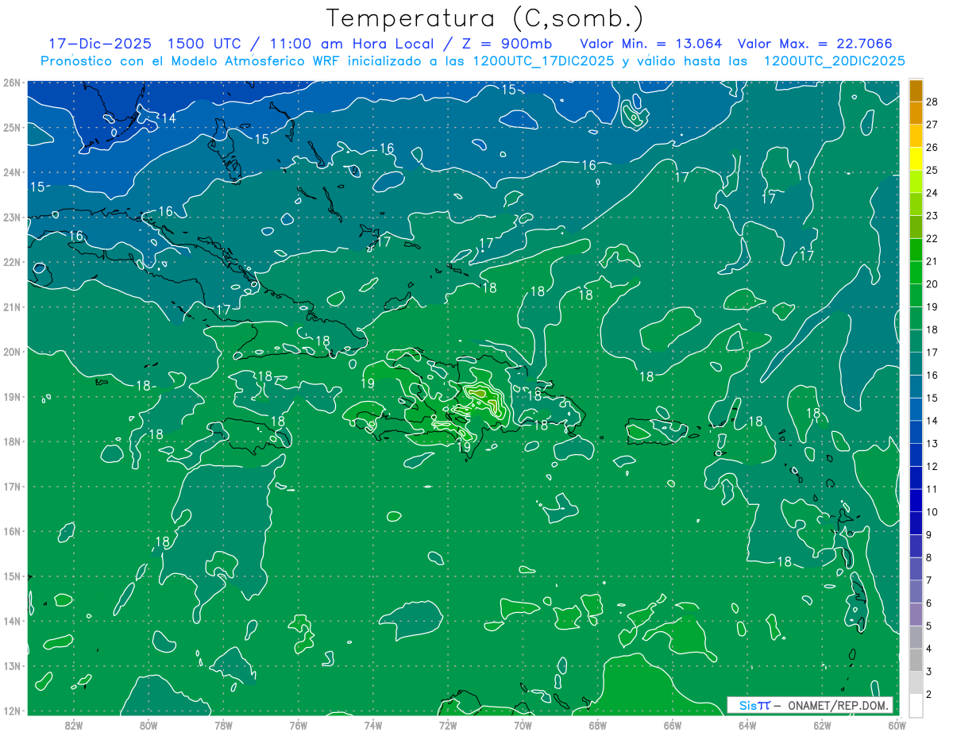The image size is (953, 736).
Task: Pick the orange-brown swatch topping the color scale
Action: coord(916,91)
